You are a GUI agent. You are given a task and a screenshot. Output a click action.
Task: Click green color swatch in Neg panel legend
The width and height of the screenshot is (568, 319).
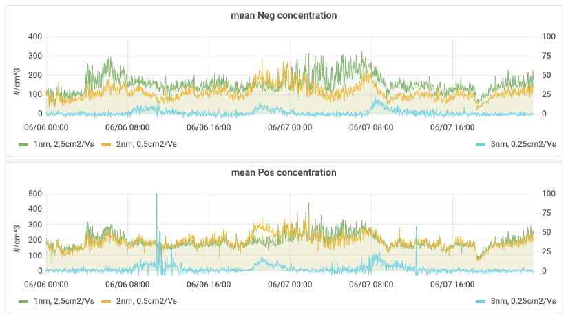click(x=24, y=144)
